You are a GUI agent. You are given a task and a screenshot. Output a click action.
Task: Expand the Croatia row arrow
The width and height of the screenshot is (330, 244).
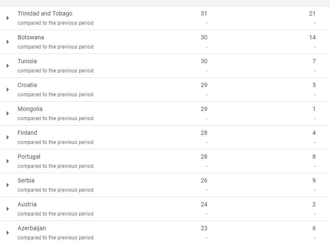coord(8,90)
